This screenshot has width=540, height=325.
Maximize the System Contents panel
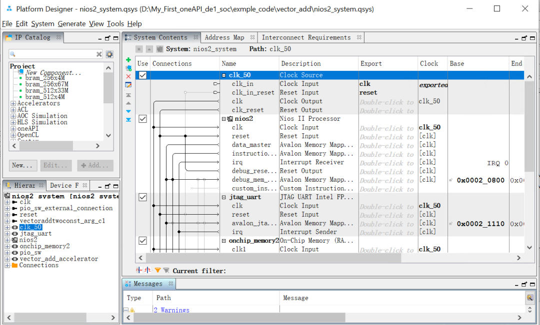[532, 38]
